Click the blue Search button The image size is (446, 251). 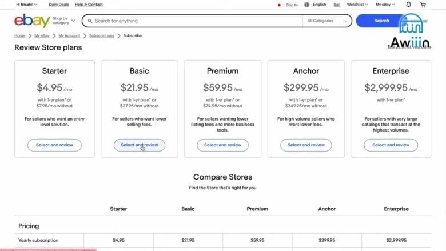pos(381,21)
